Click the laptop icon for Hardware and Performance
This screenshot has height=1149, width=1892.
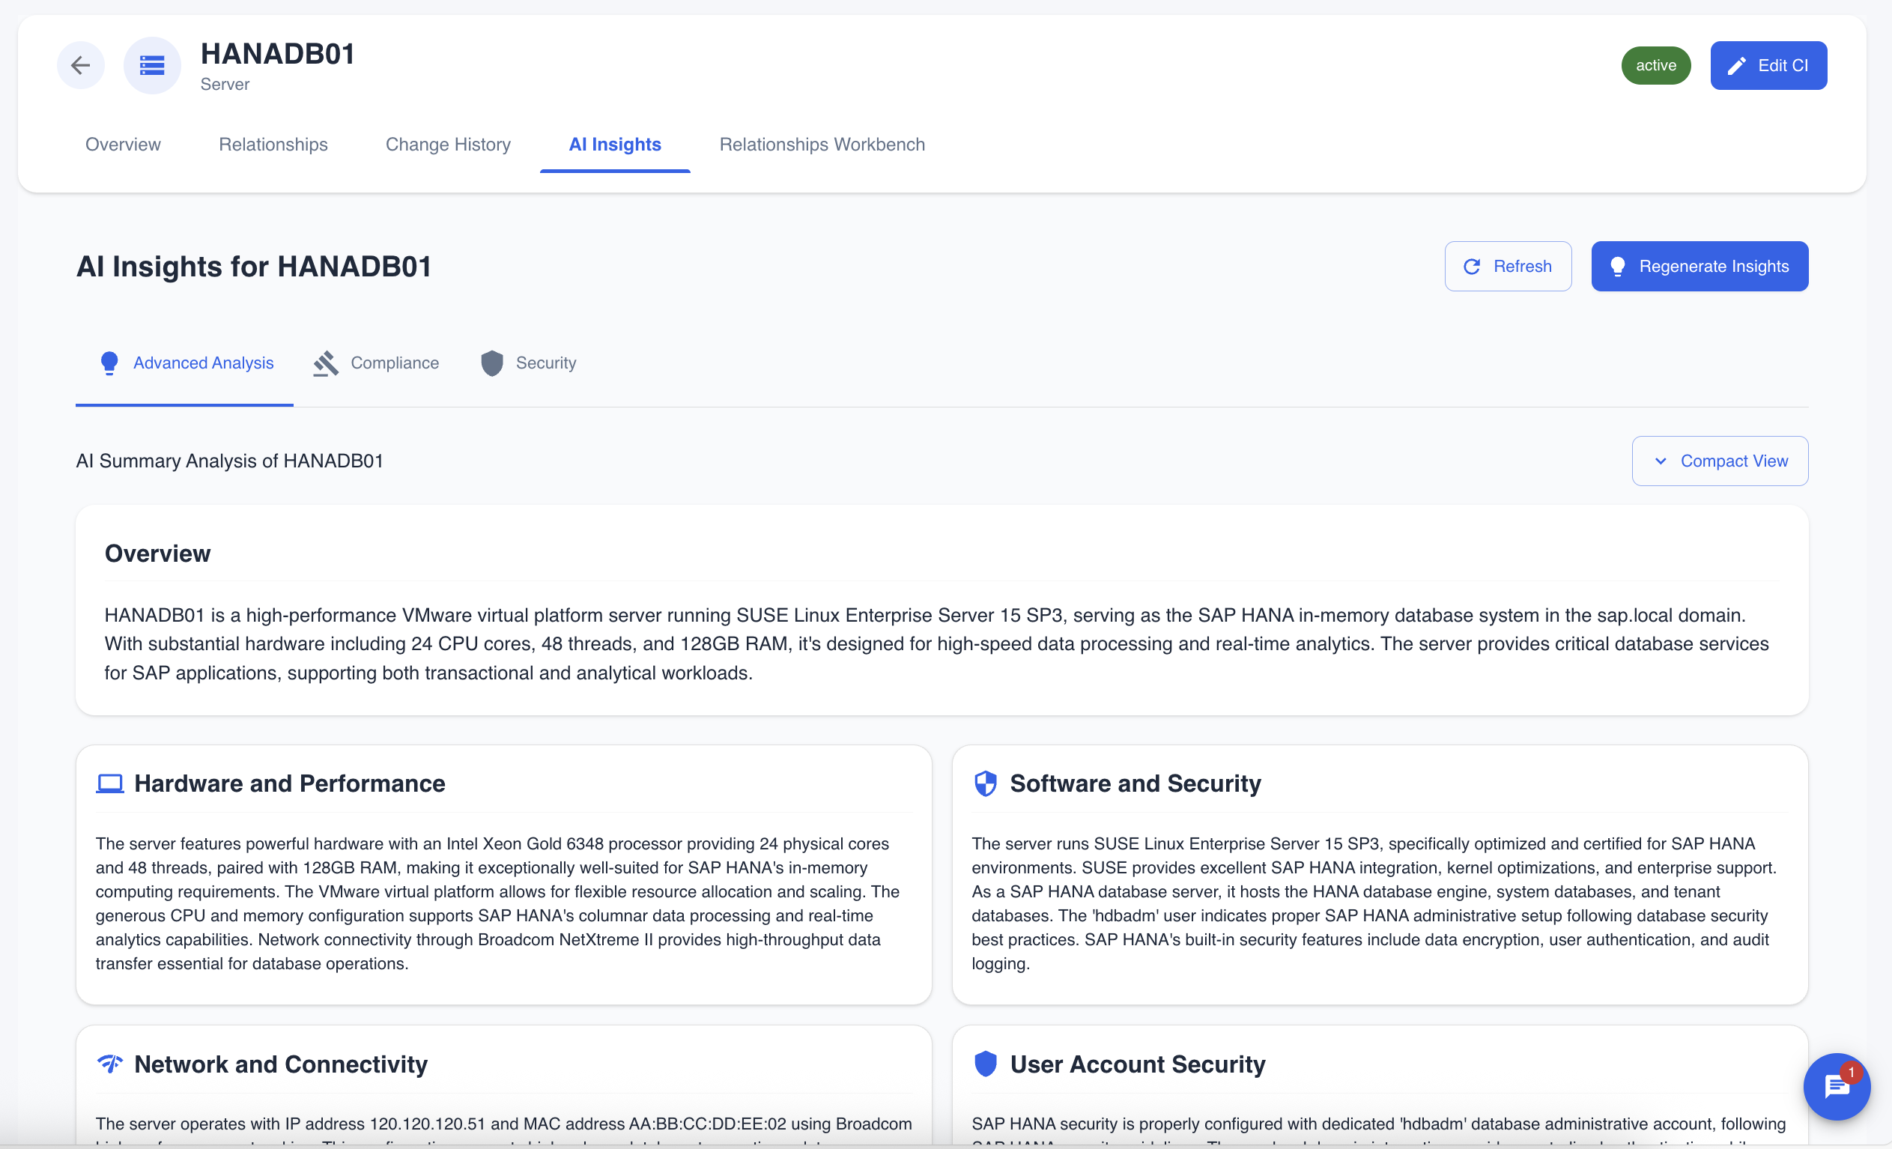(x=109, y=783)
